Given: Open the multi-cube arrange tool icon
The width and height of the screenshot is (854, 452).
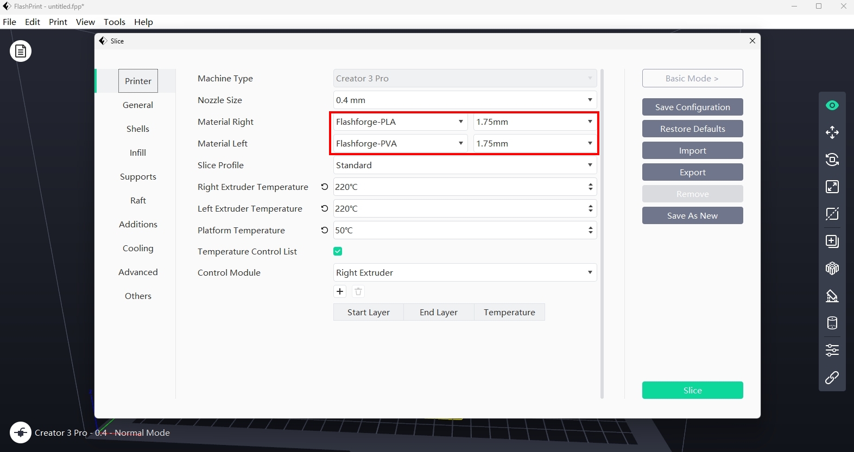Looking at the screenshot, I should pyautogui.click(x=832, y=269).
